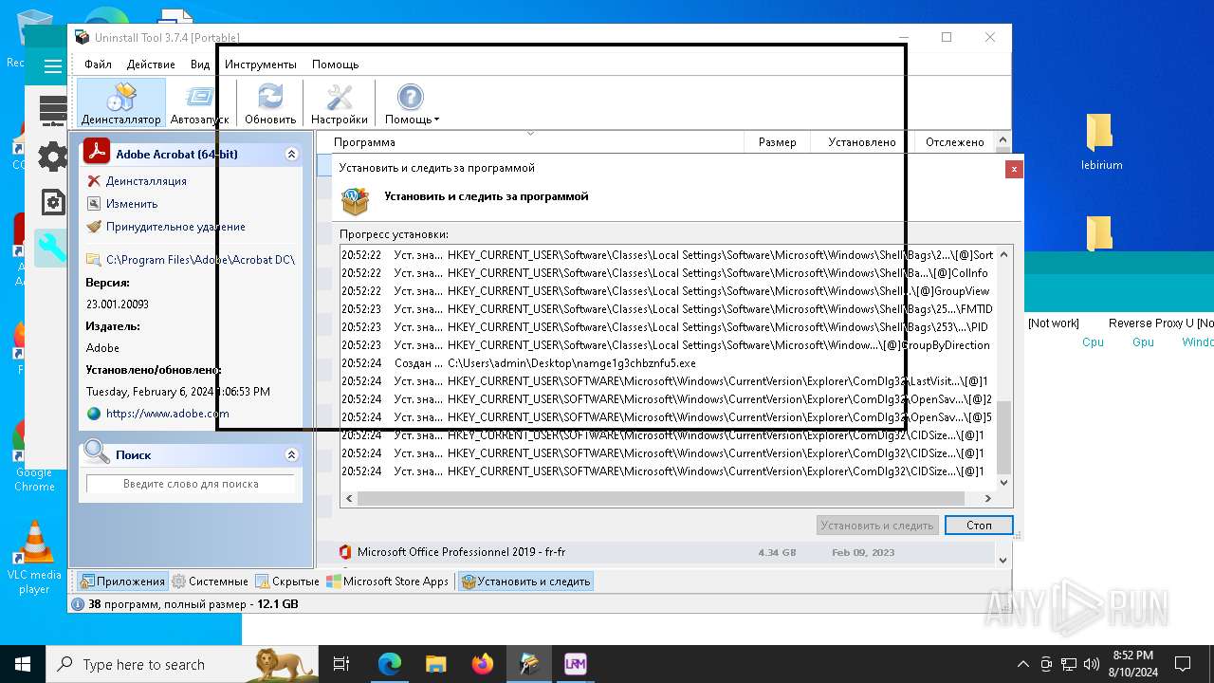Open the C:\Program Files\Adobe\Acrobat DC folder link

200,259
